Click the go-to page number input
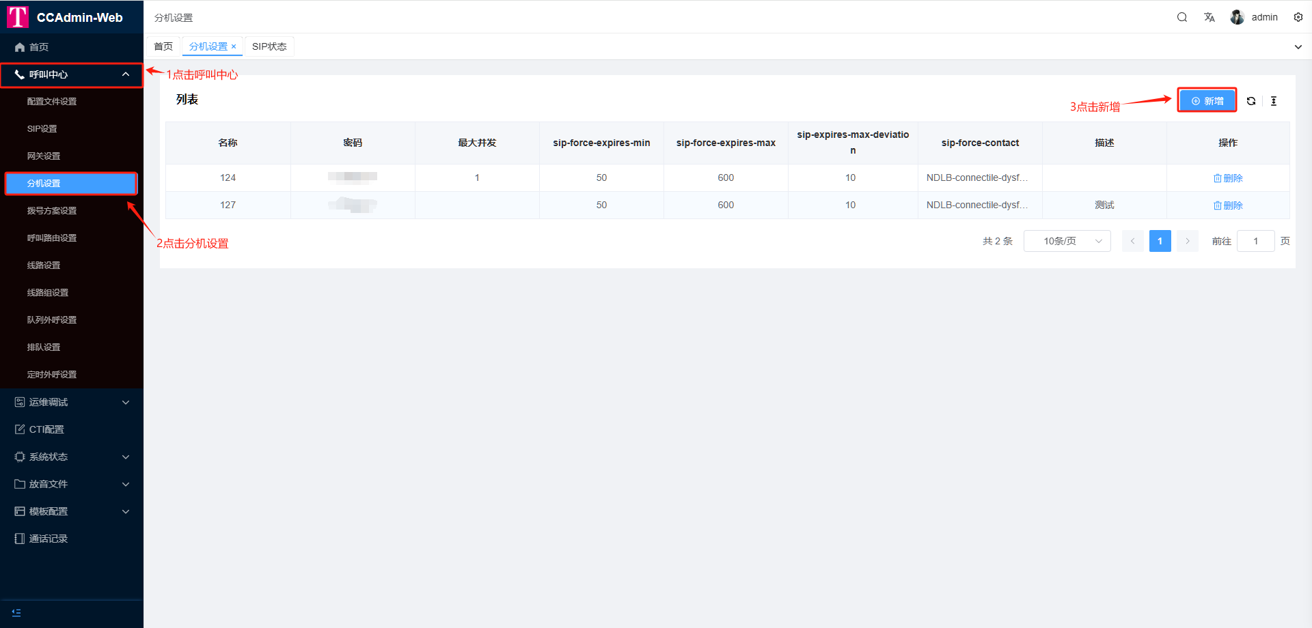Screen dimensions: 1312x628 pos(1255,241)
